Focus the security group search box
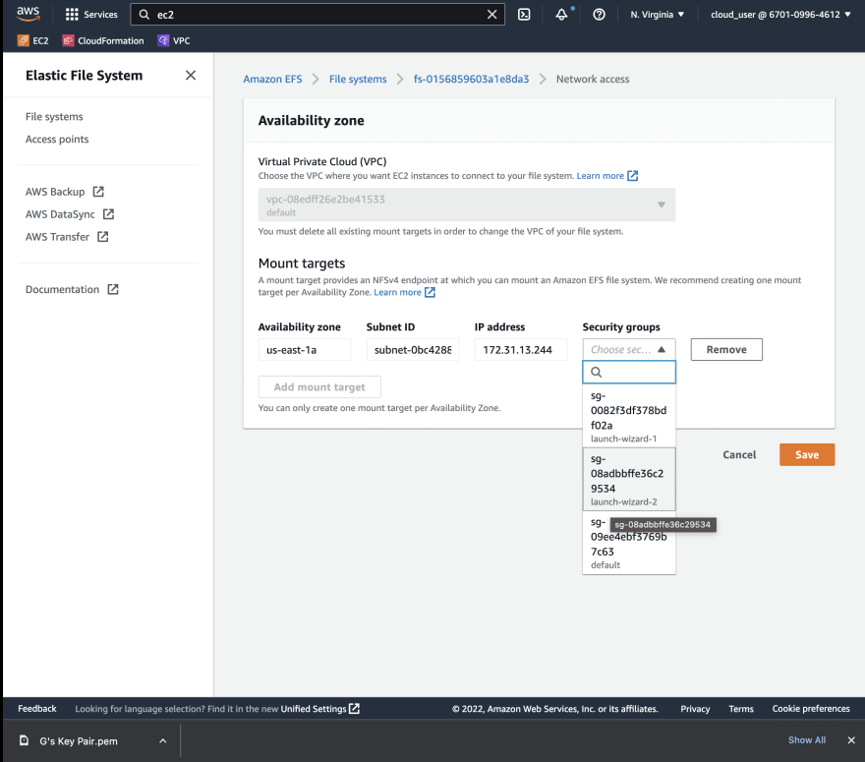 coord(629,373)
